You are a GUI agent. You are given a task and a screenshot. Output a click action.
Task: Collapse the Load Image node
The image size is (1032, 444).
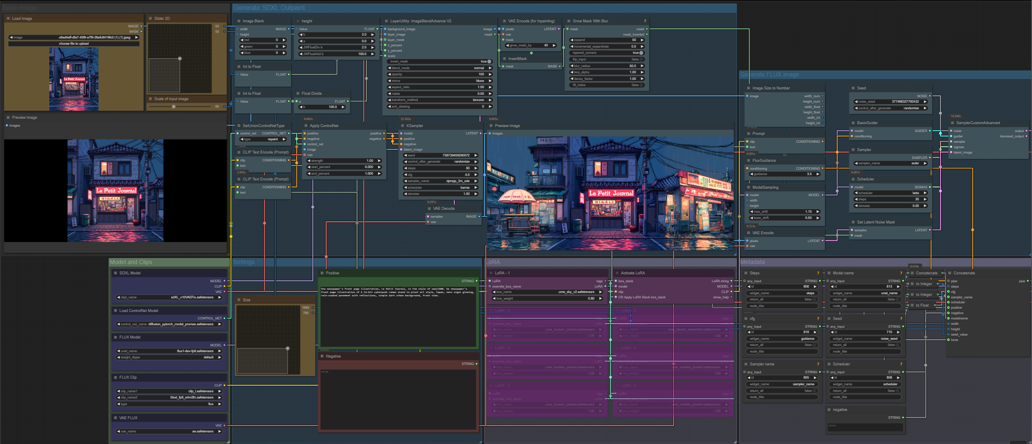point(8,19)
